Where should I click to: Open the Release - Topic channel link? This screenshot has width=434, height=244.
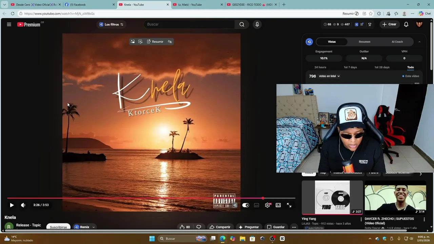tap(28, 225)
